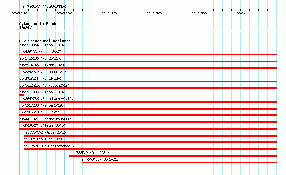Click the blue line under nsv3240979

point(148,75)
